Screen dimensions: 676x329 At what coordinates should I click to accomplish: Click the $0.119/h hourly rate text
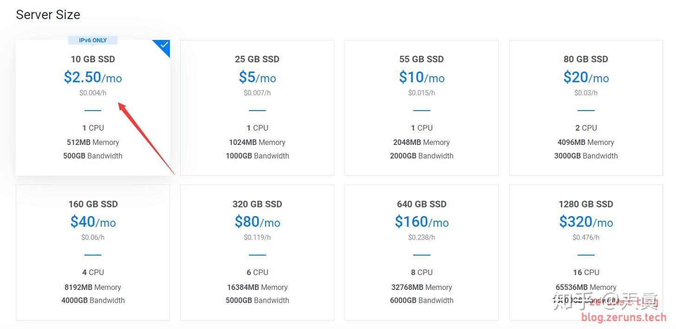257,237
